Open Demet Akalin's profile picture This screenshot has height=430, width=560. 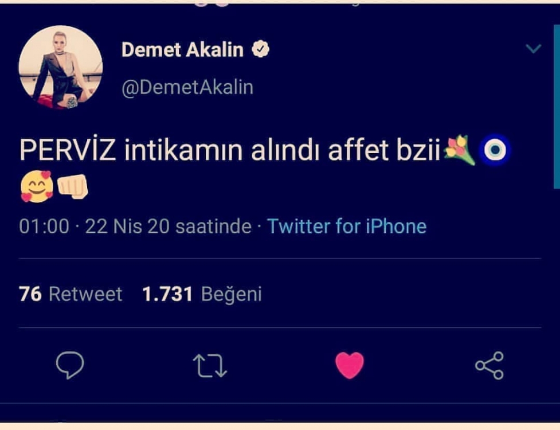(x=61, y=67)
